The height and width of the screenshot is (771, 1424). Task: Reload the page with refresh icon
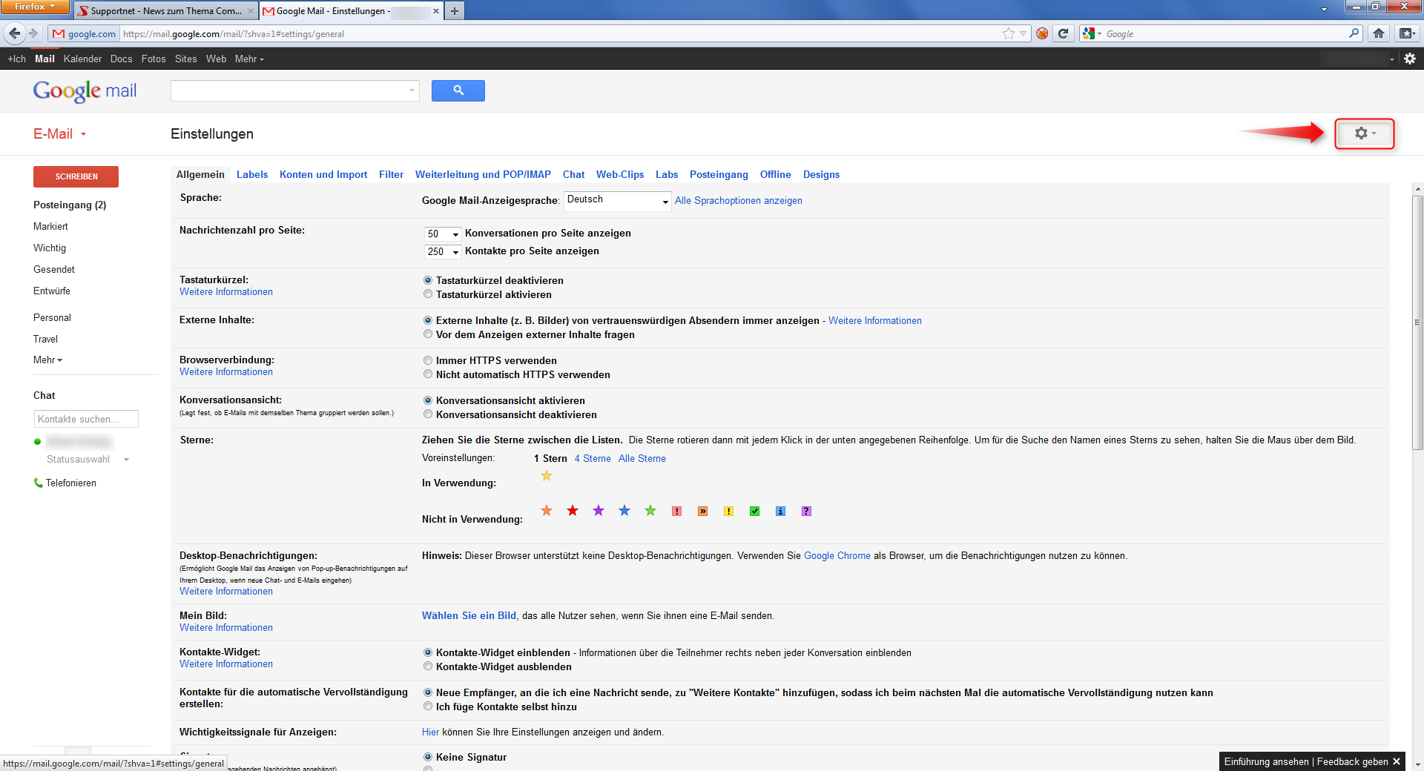[x=1063, y=33]
